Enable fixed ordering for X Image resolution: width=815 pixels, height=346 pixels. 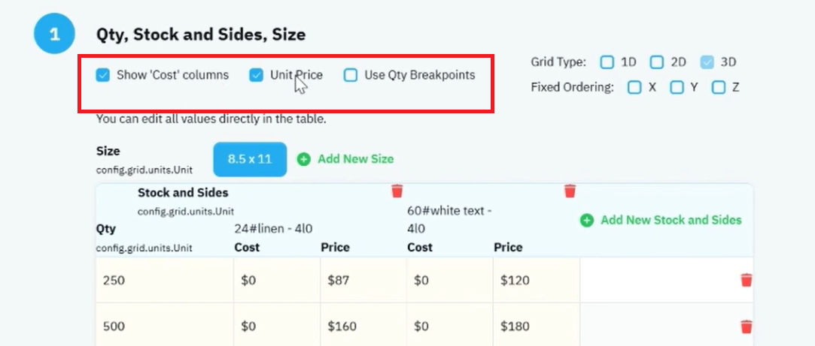[x=634, y=87]
